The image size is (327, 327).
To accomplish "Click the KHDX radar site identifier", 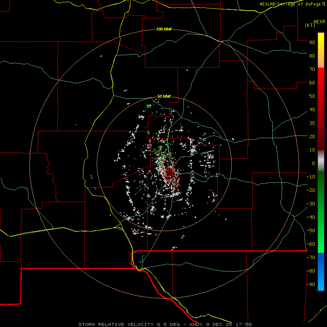I will click(196, 324).
